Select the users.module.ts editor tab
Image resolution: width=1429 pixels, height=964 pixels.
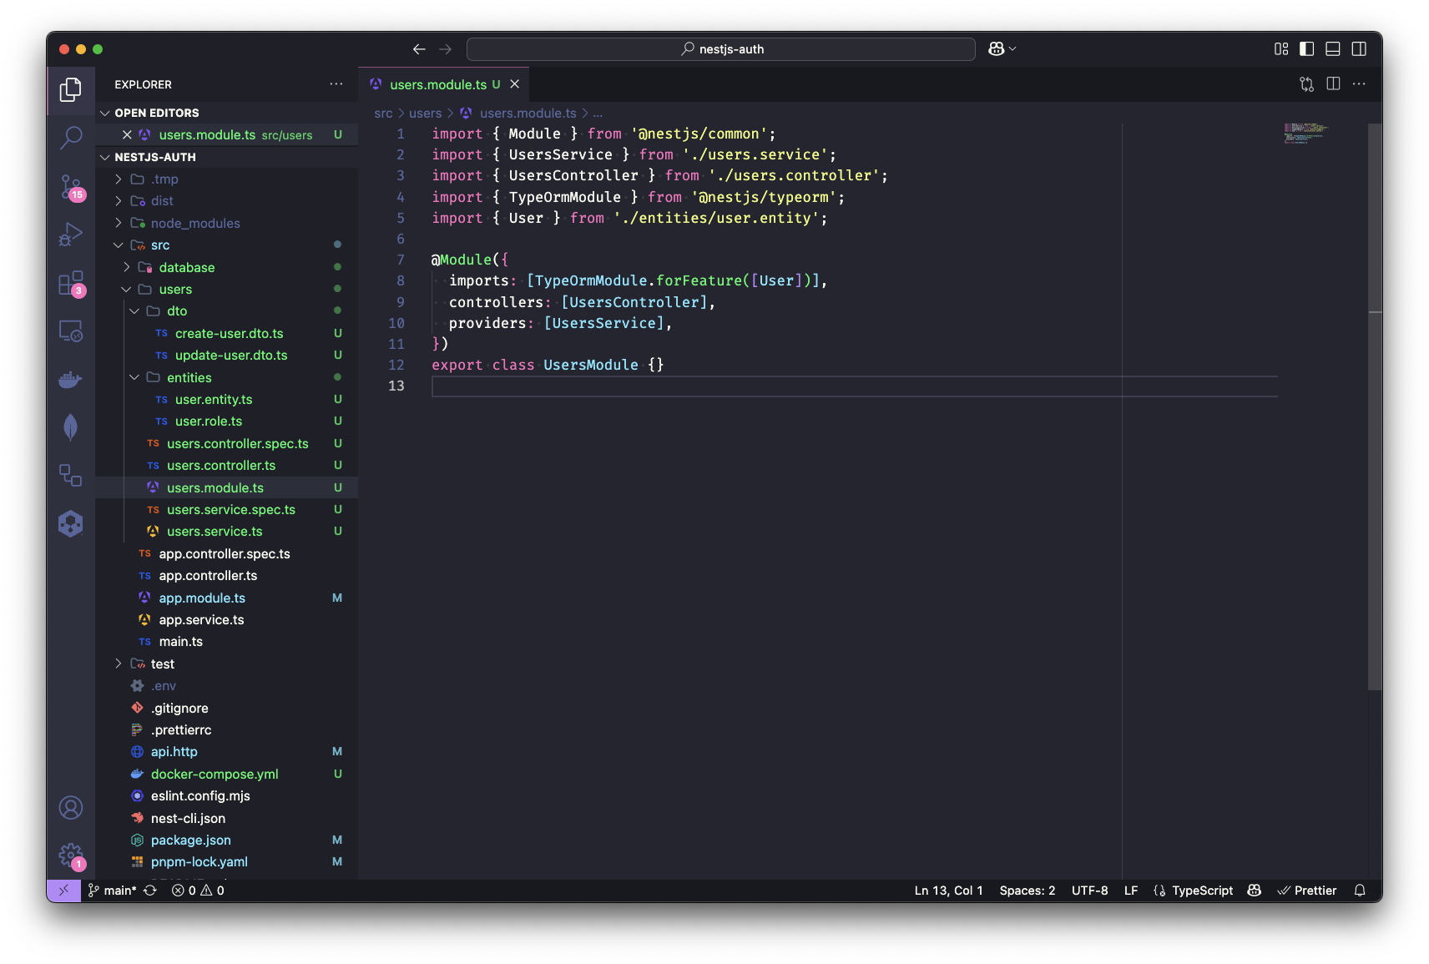coord(444,84)
